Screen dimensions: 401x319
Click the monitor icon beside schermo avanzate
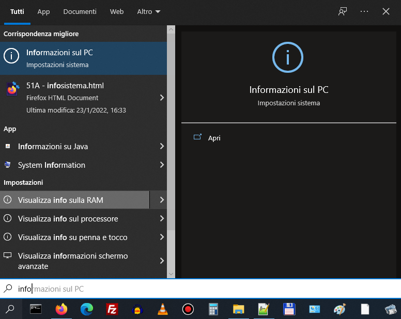[7, 256]
